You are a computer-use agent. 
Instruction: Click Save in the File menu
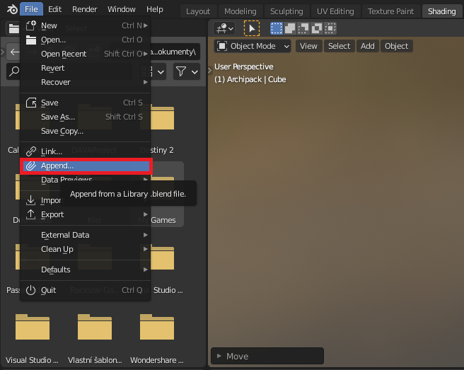[85, 103]
